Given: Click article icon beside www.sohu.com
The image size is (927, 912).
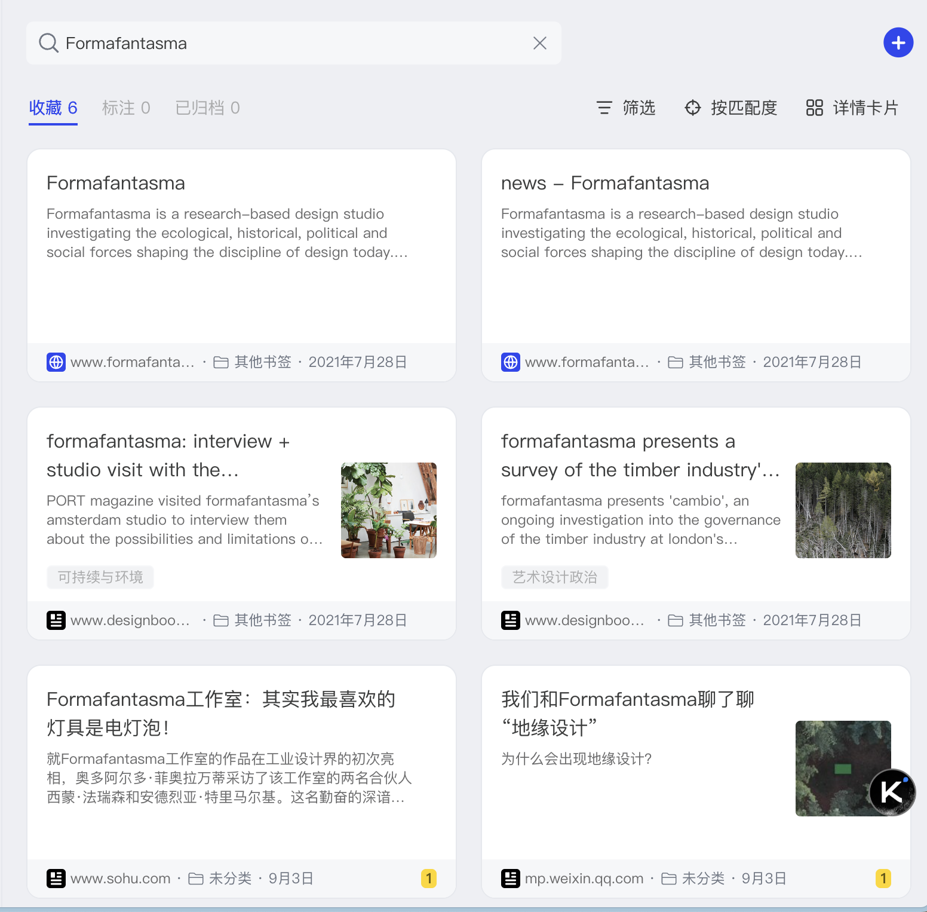Looking at the screenshot, I should (56, 878).
